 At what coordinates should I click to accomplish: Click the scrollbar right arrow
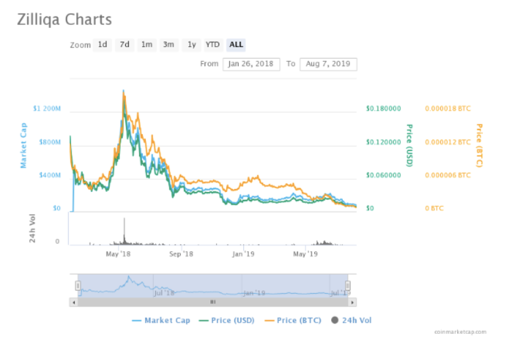353,303
